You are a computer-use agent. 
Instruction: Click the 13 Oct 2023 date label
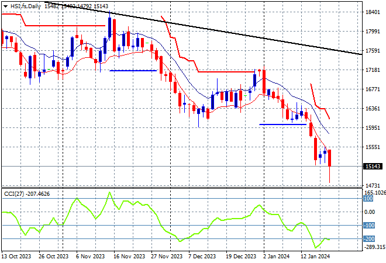click(16, 256)
